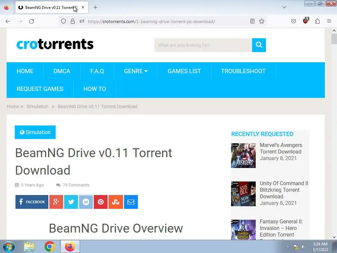Click the search field 'What are you looking for?'

[203, 45]
